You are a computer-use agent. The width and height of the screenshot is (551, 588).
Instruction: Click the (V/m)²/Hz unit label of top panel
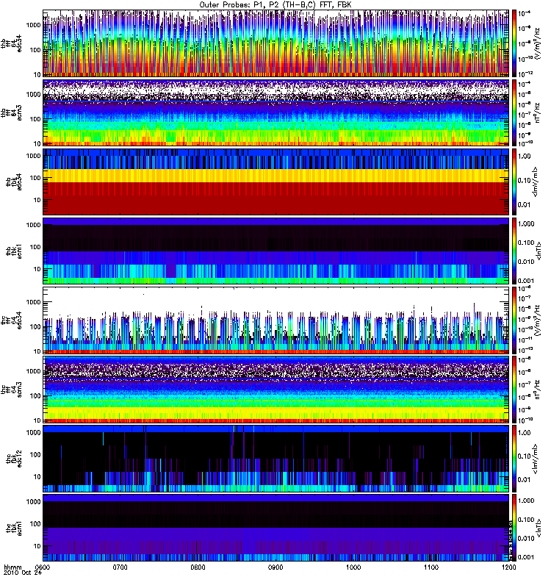tap(537, 43)
